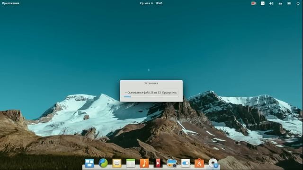Open the Calendar app in dock
The width and height of the screenshot is (303, 170).
131,163
